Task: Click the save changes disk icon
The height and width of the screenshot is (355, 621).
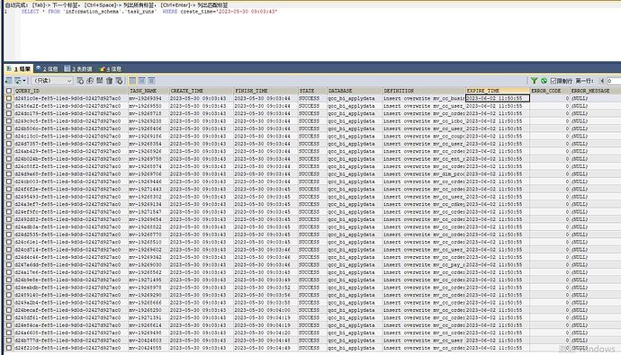Action: point(99,80)
